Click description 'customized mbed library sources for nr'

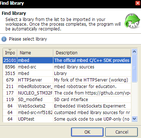pos(92,113)
